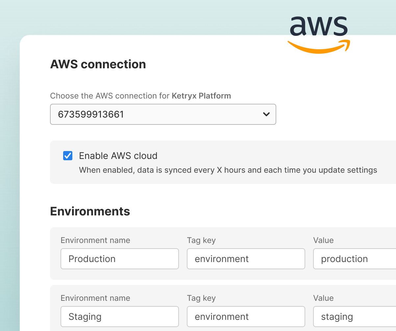The width and height of the screenshot is (396, 331).
Task: Click Environment name label above Production
Action: [95, 240]
